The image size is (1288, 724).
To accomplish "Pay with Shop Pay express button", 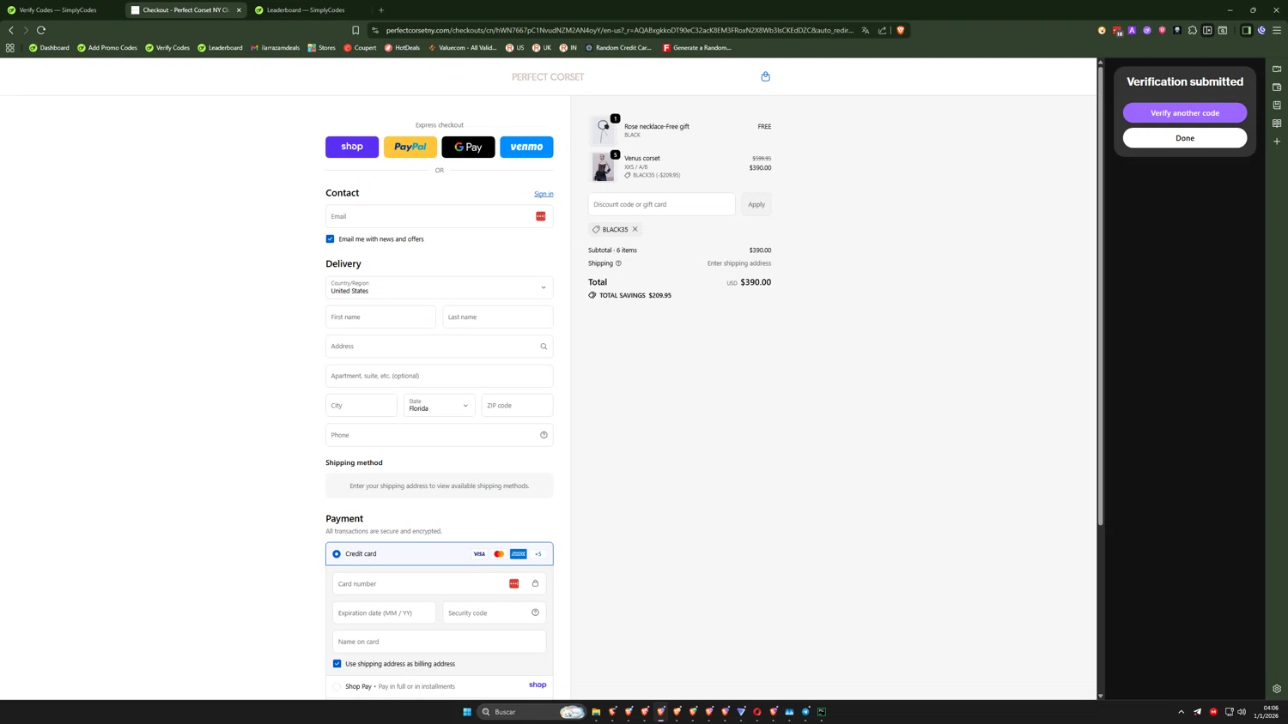I will [352, 147].
